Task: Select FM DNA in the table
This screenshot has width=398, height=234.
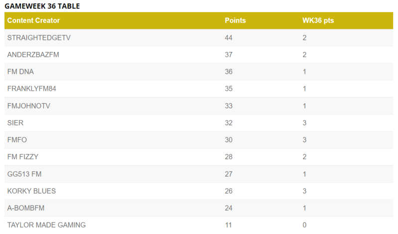Action: [x=20, y=71]
